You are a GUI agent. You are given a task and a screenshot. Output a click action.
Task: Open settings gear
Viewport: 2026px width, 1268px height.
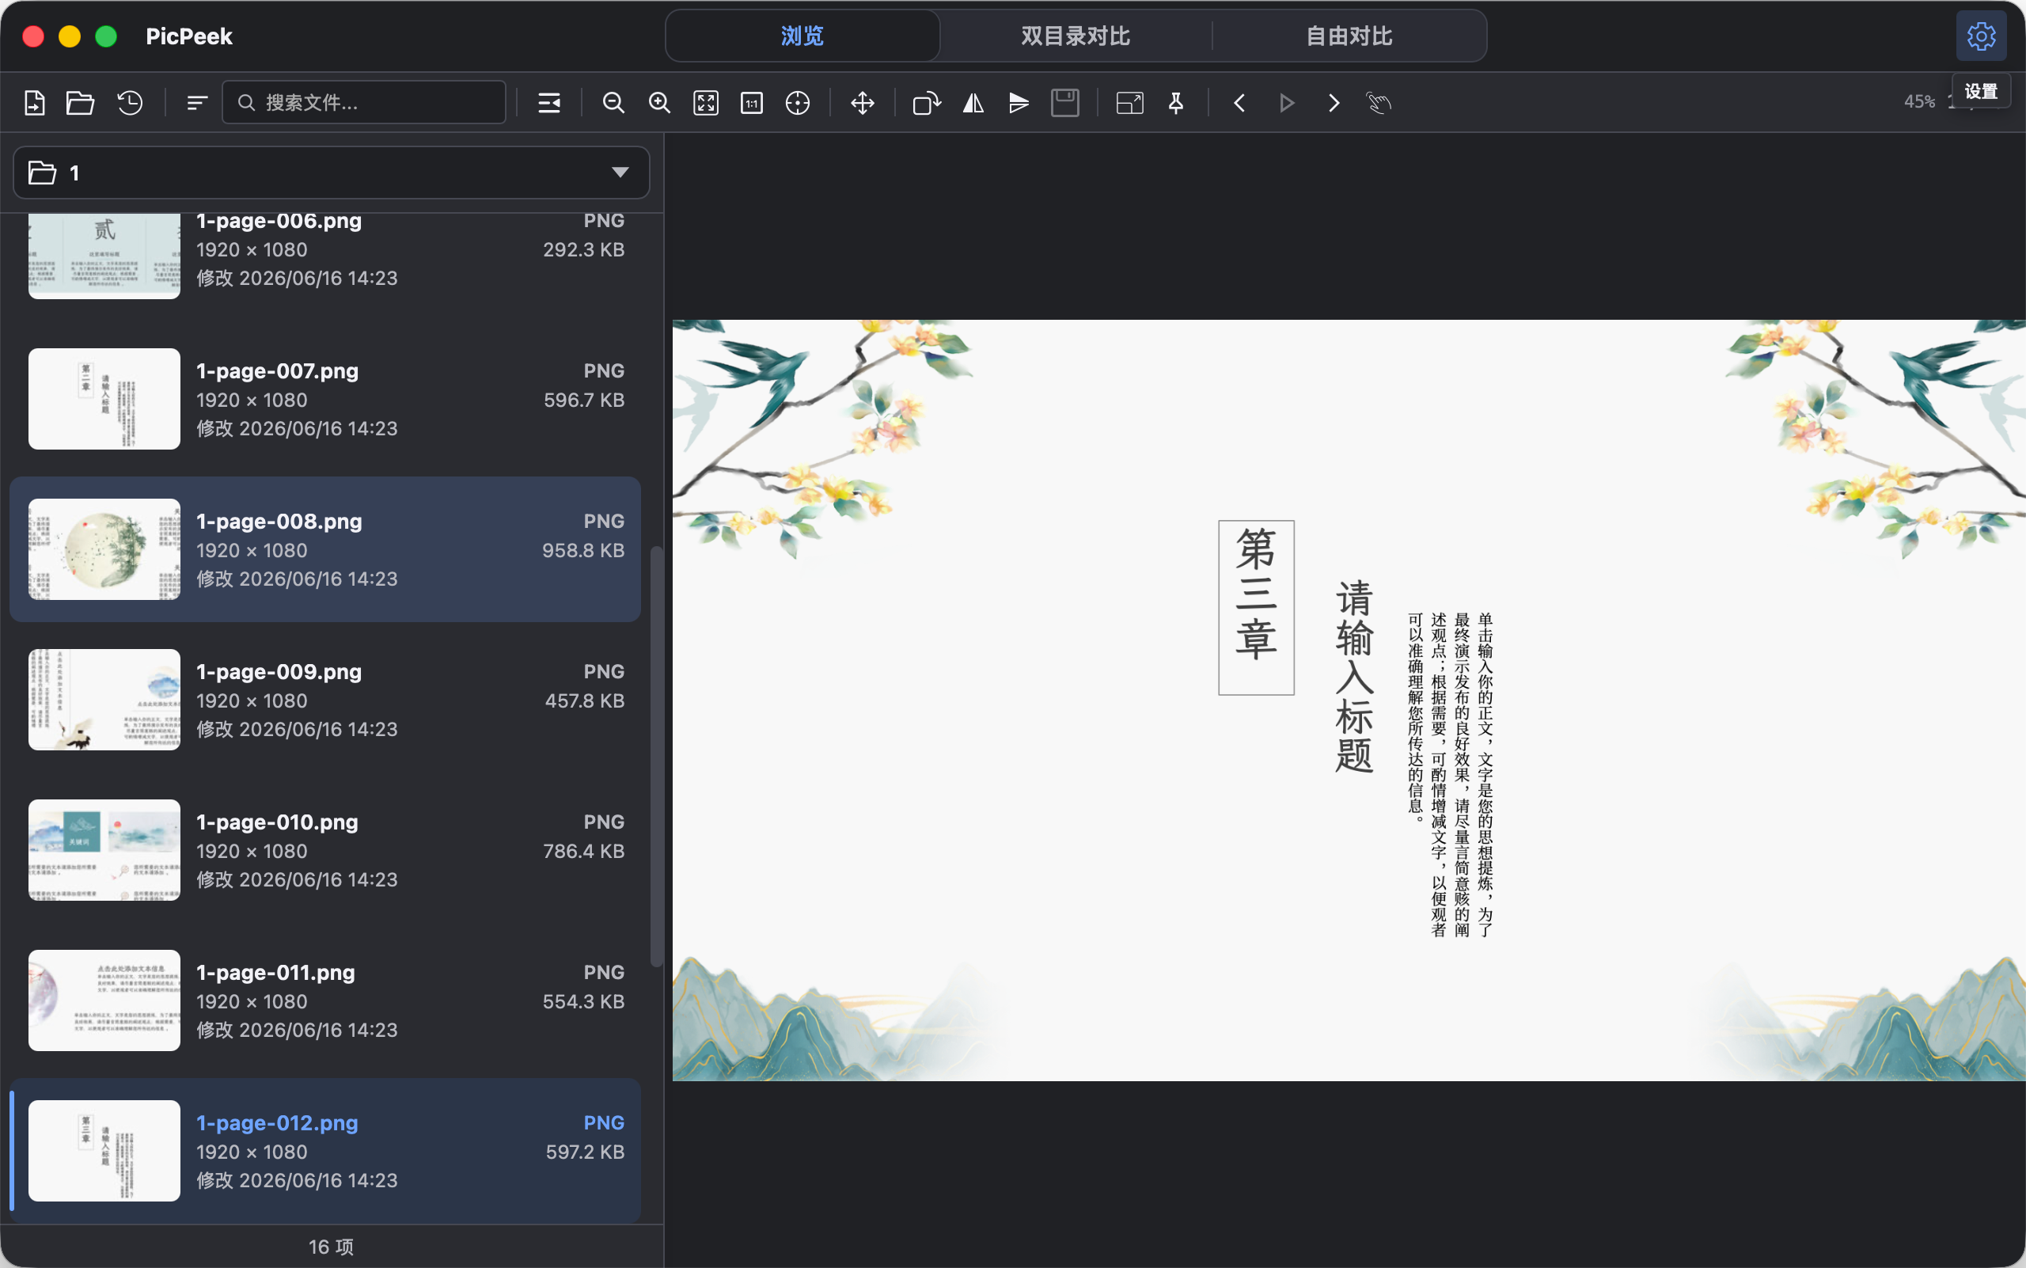[x=1982, y=36]
